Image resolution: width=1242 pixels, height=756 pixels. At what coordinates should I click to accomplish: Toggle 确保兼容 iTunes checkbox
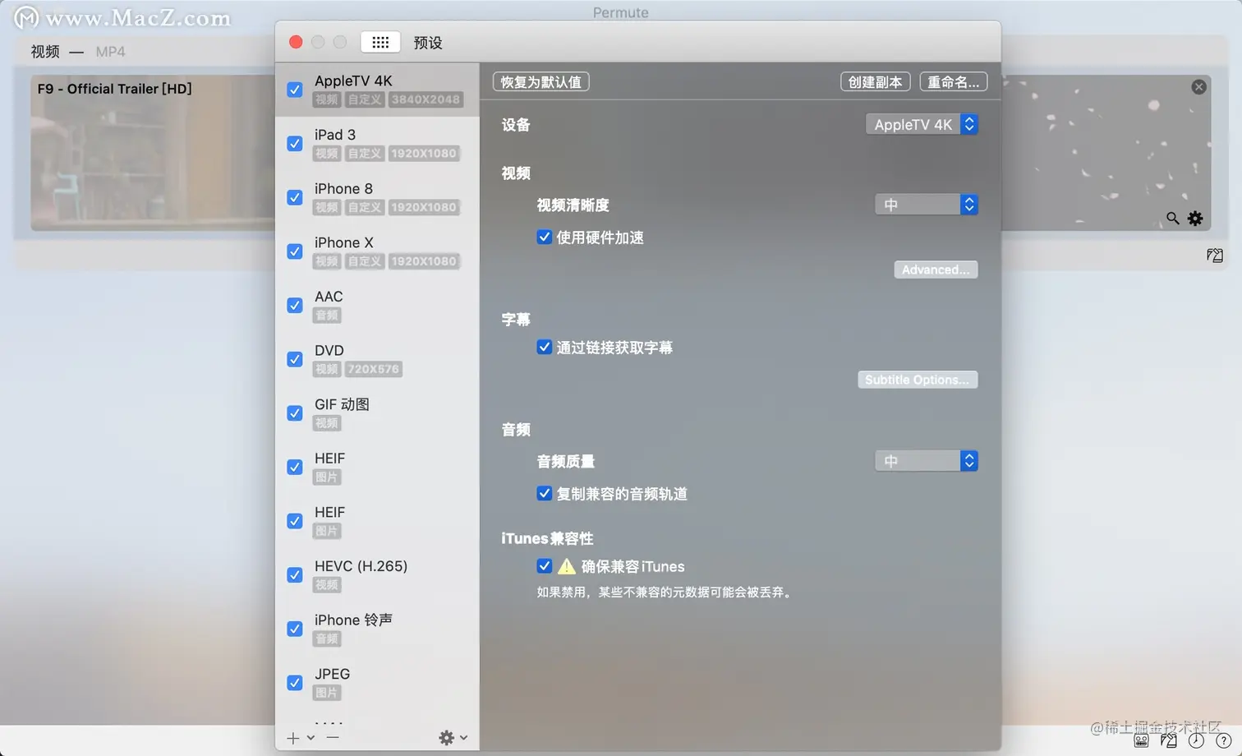544,565
